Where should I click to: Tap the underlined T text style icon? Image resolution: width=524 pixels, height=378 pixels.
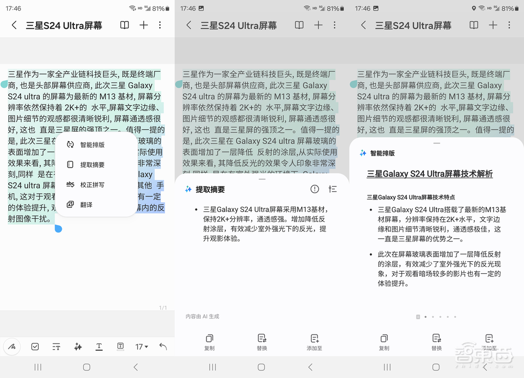(x=99, y=347)
